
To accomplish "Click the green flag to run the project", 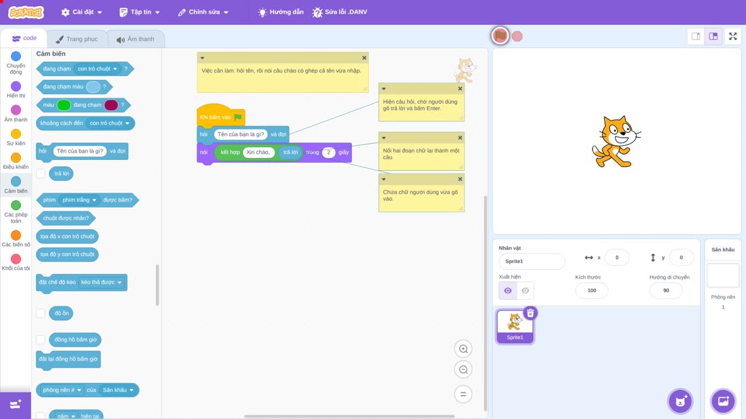I will click(x=500, y=36).
